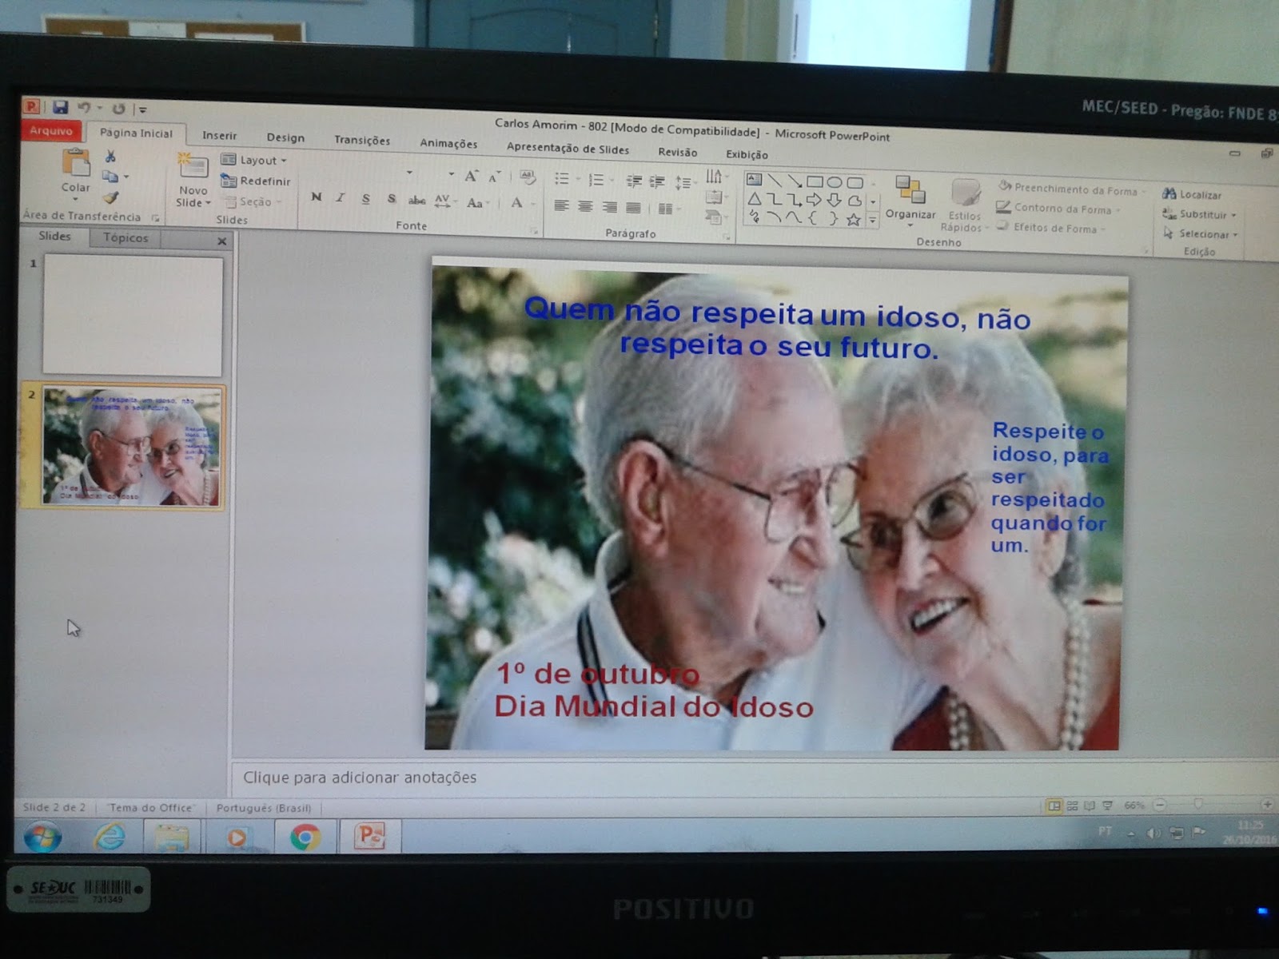The width and height of the screenshot is (1279, 959).
Task: Switch to the Transições ribbon tab
Action: 362,140
